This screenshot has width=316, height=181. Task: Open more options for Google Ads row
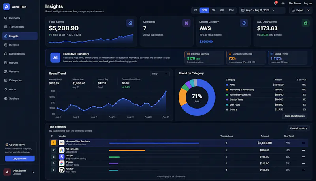click(x=303, y=150)
